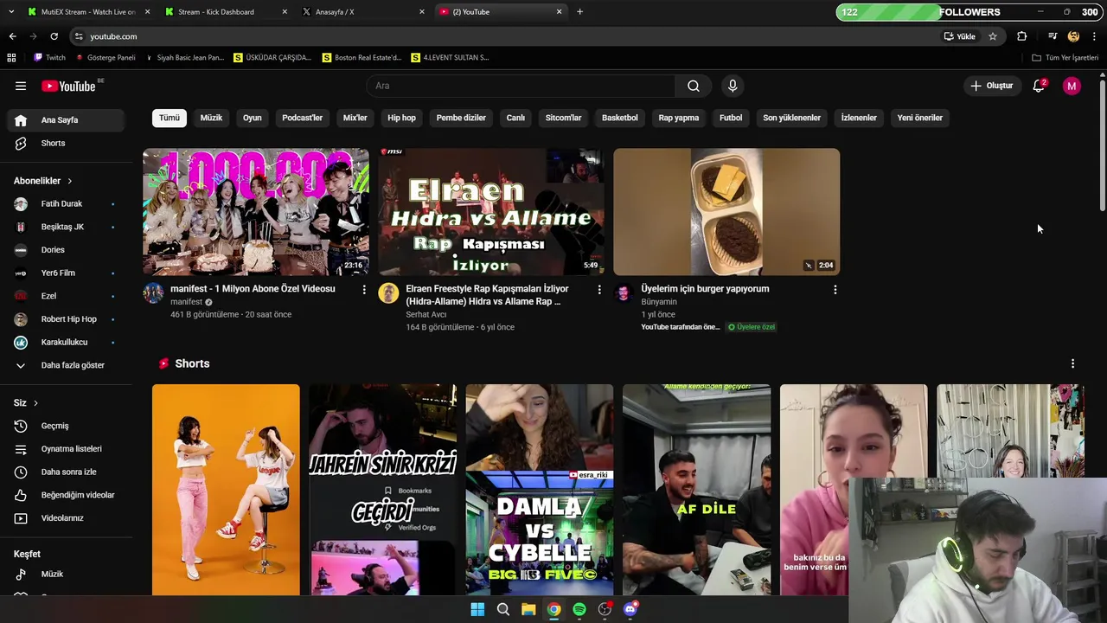Open the YouTube hamburger guide menu

[x=21, y=86]
